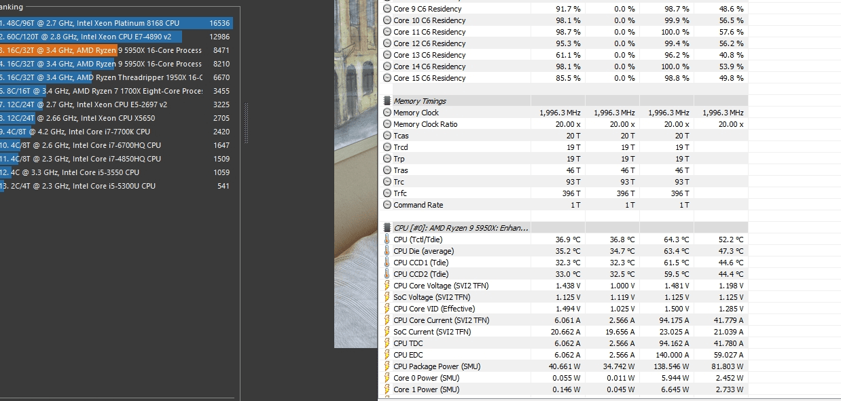
Task: Click the chip icon of CPU [#0] Ryzen header
Action: (x=387, y=228)
